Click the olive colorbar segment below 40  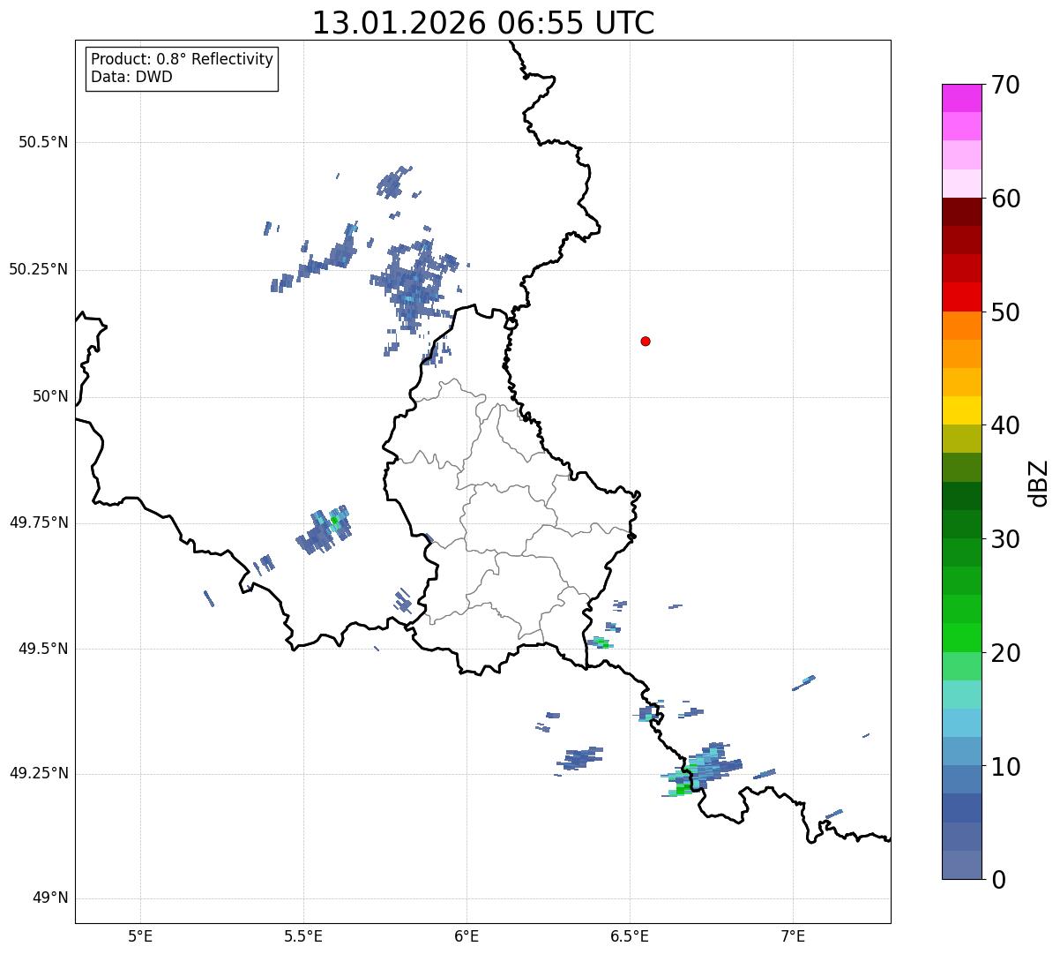tap(962, 439)
